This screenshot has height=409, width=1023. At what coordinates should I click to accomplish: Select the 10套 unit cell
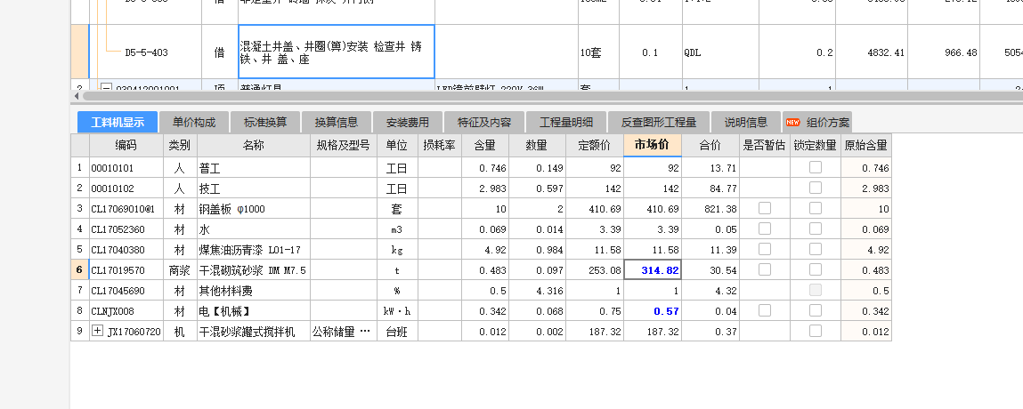(x=598, y=52)
